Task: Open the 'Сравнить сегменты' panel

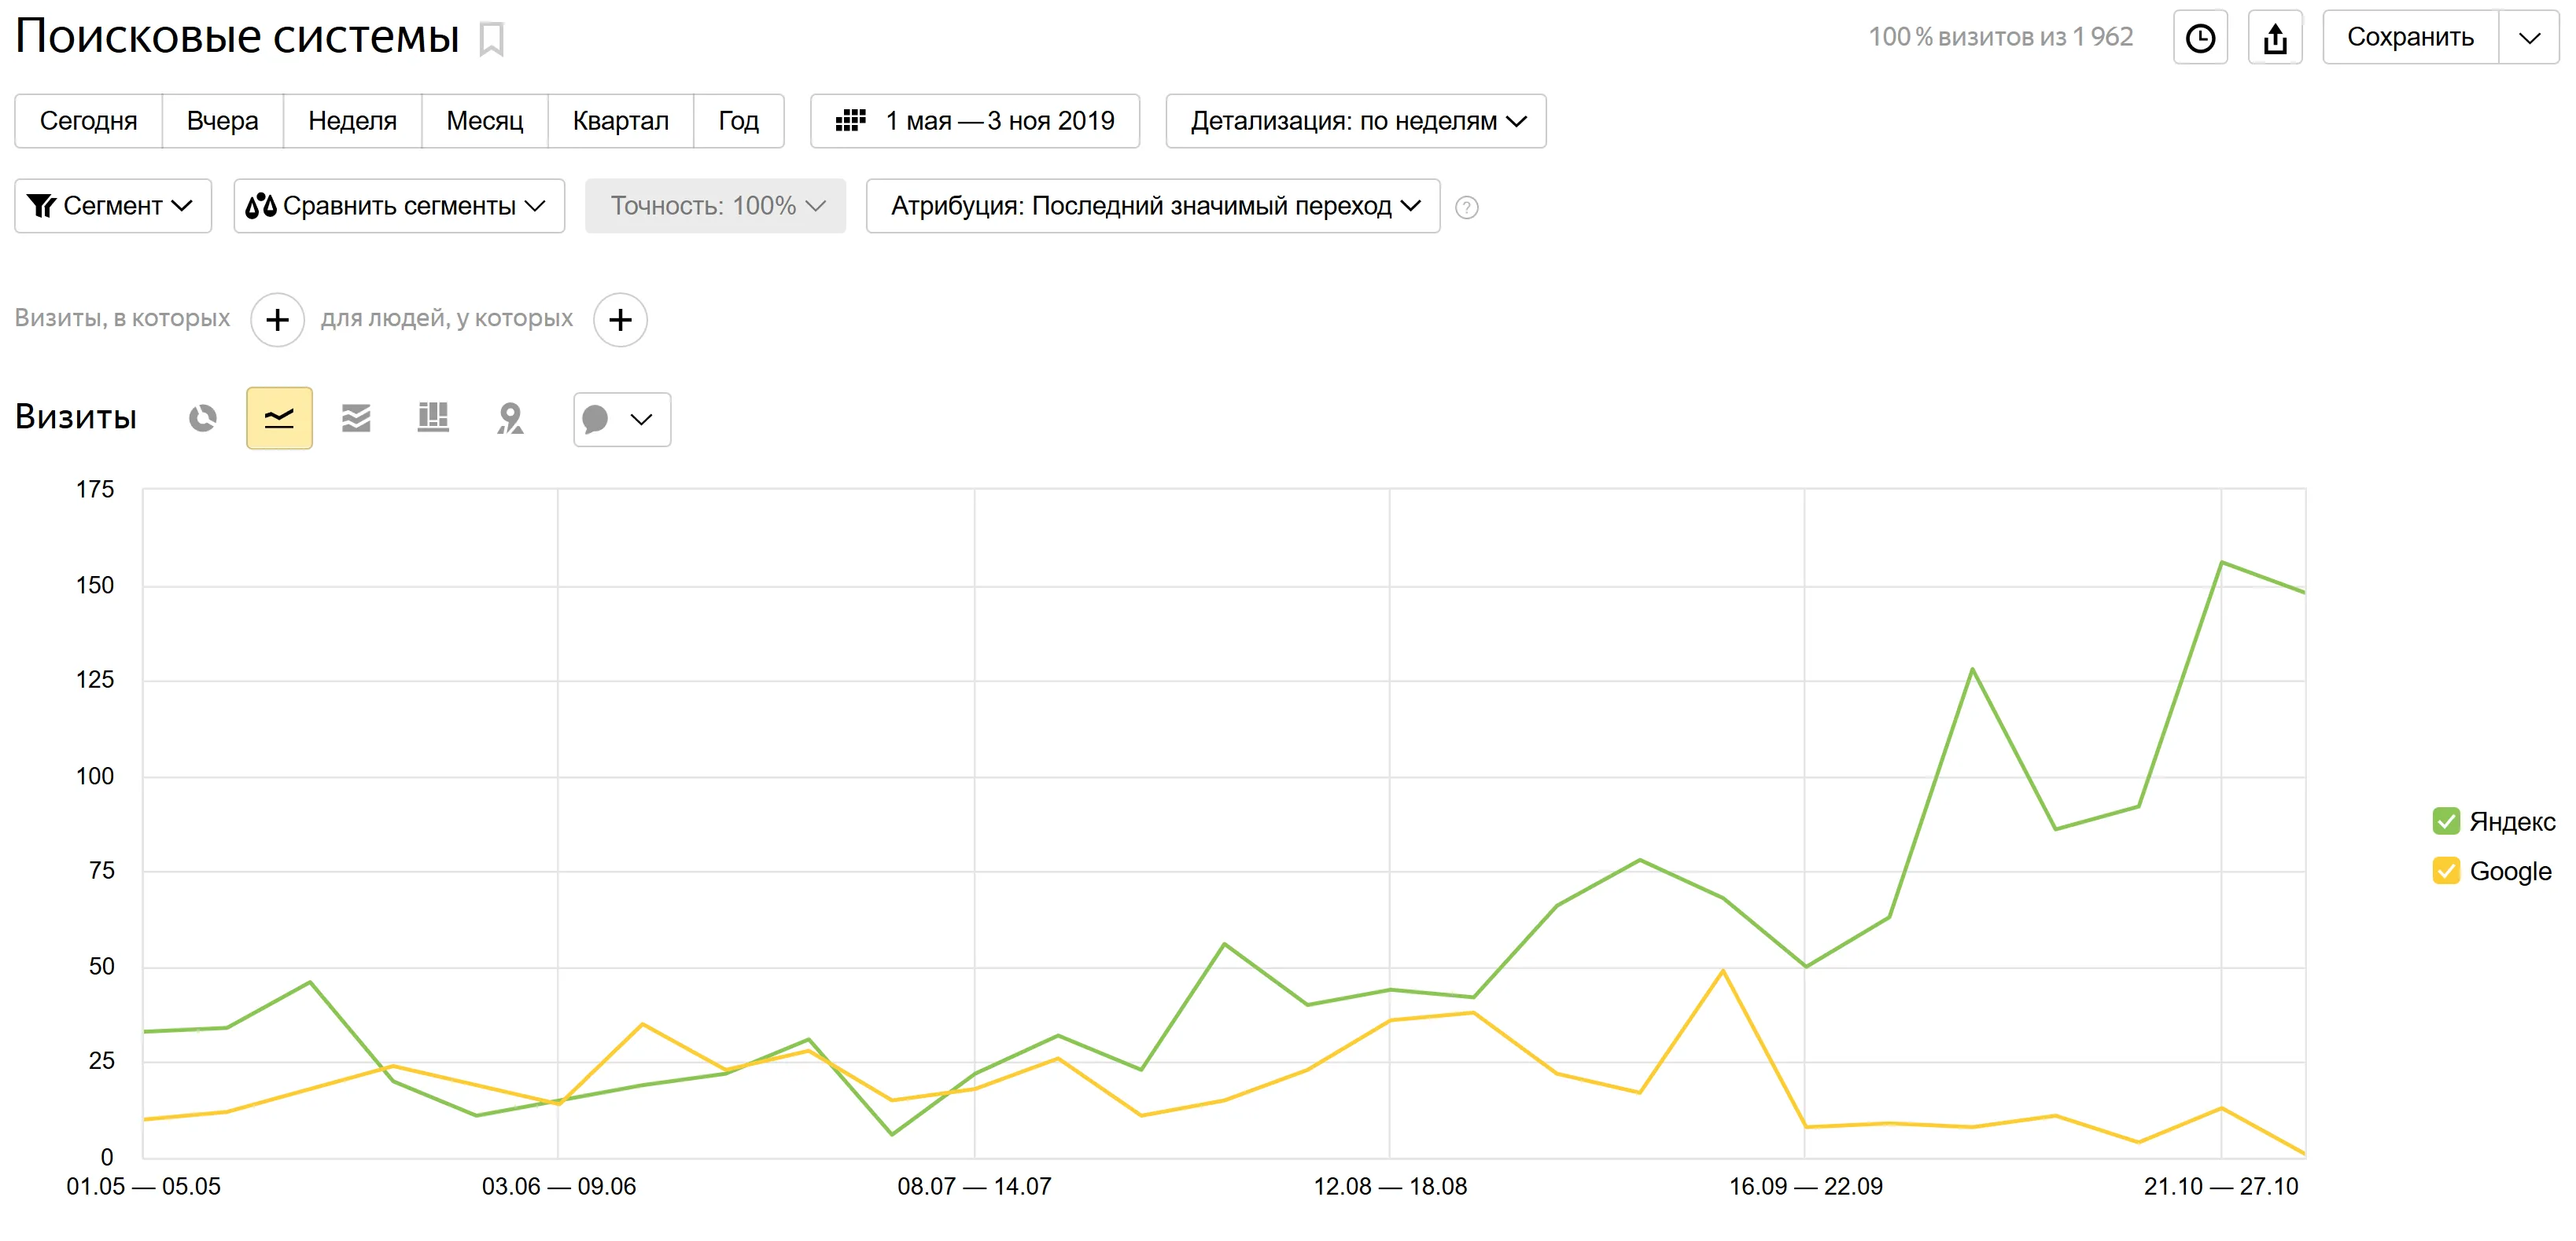Action: point(398,207)
